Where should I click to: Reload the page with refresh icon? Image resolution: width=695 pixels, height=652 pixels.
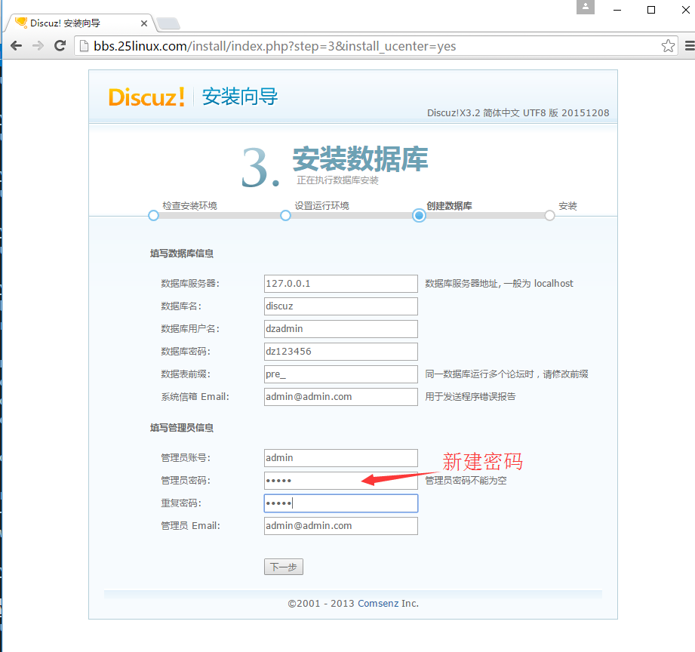pyautogui.click(x=60, y=45)
